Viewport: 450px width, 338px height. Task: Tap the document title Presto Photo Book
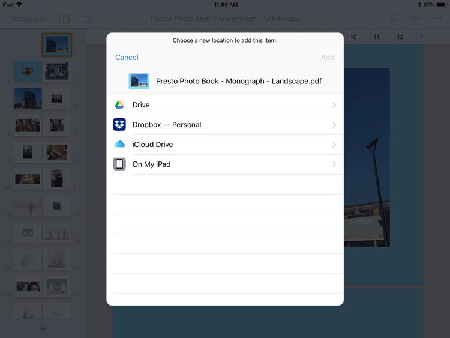point(225,19)
